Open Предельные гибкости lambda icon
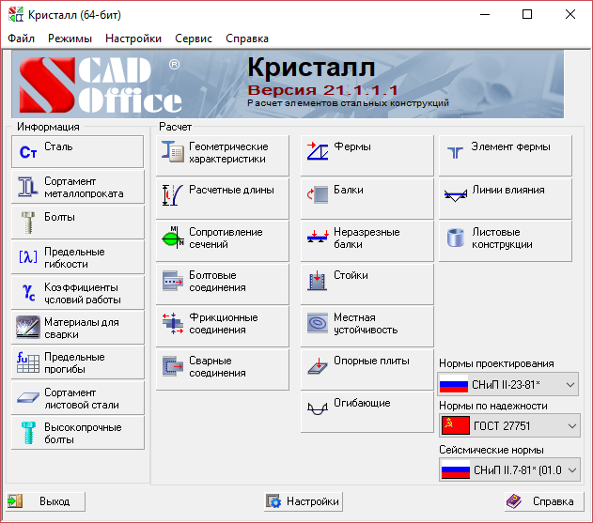The image size is (593, 523). [x=28, y=257]
